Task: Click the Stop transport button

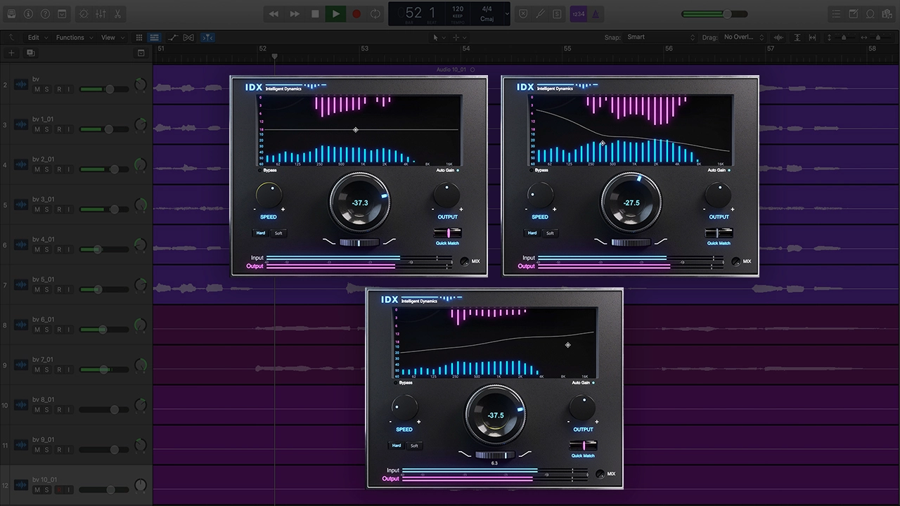Action: coord(315,13)
